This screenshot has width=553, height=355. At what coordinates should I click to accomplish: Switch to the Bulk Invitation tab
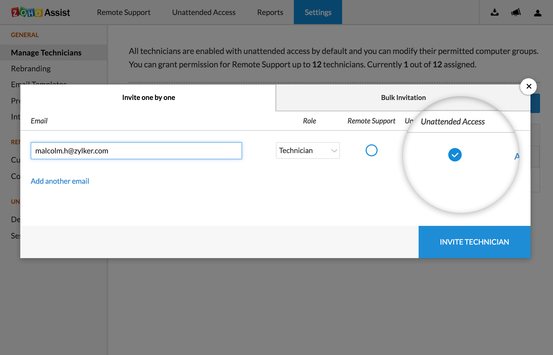pos(403,98)
